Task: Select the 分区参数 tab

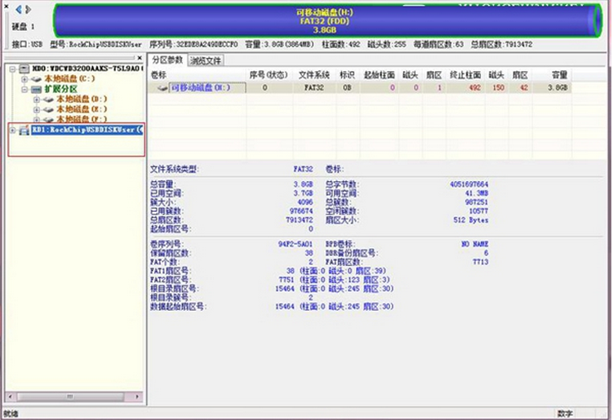Action: [167, 60]
